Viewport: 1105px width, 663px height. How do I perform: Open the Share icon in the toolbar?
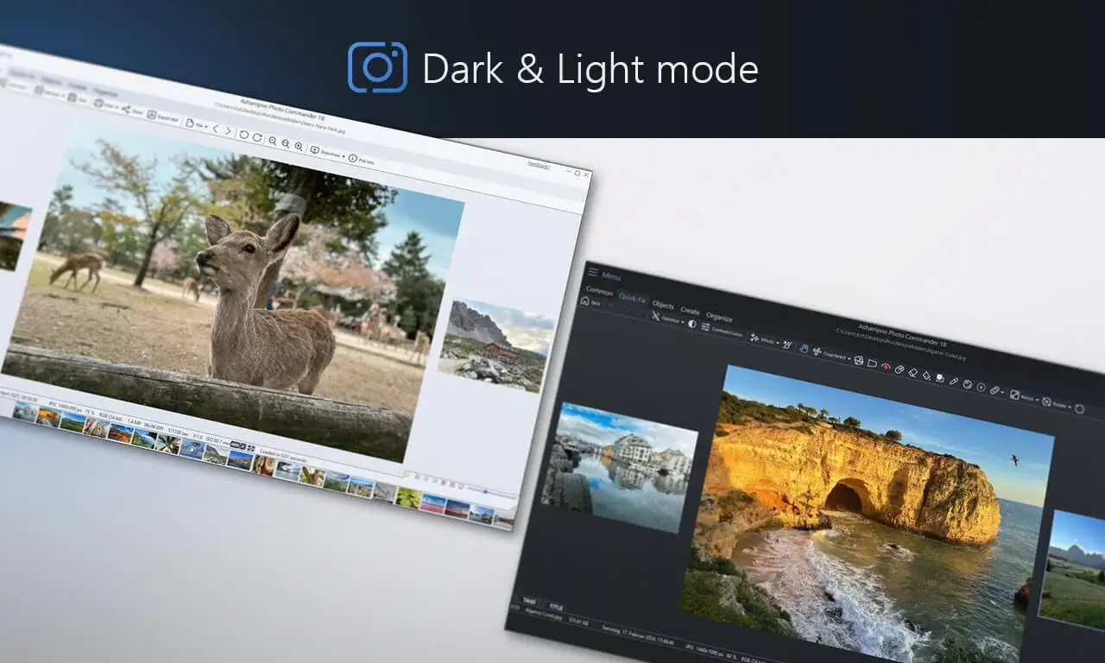(125, 108)
